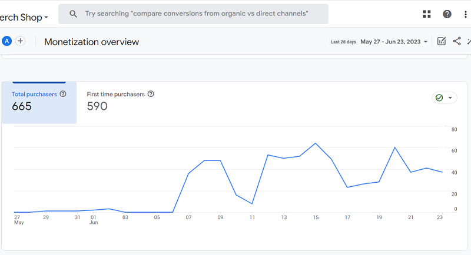471x255 pixels.
Task: Click the add comparison plus button
Action: (21, 41)
